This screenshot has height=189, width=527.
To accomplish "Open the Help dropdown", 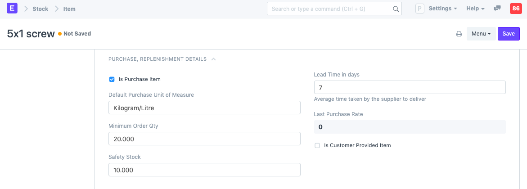I will [x=475, y=9].
